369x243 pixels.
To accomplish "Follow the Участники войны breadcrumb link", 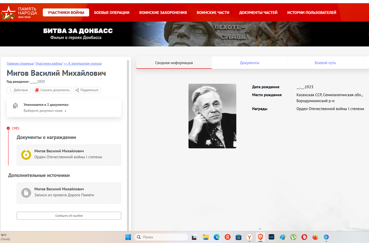I will (49, 64).
